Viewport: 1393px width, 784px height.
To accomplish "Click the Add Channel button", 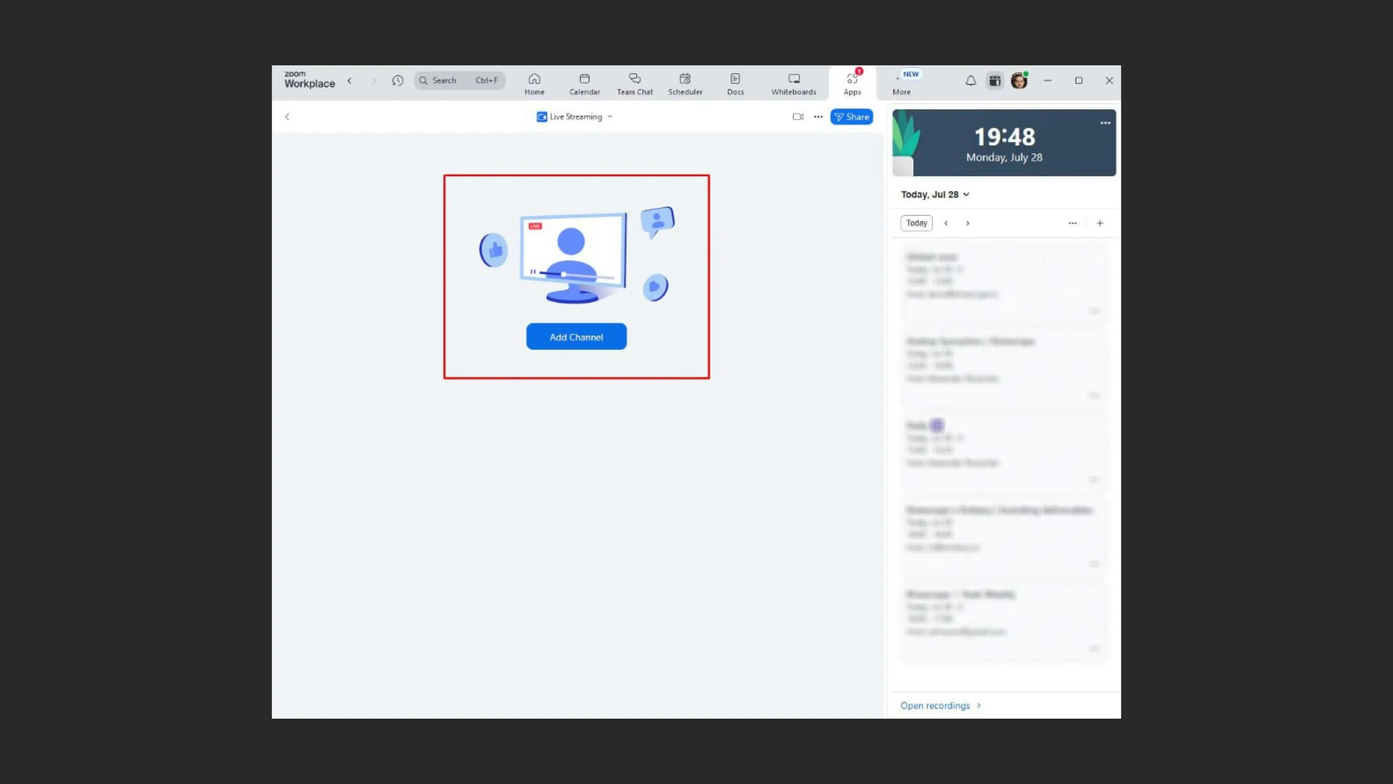I will (576, 336).
